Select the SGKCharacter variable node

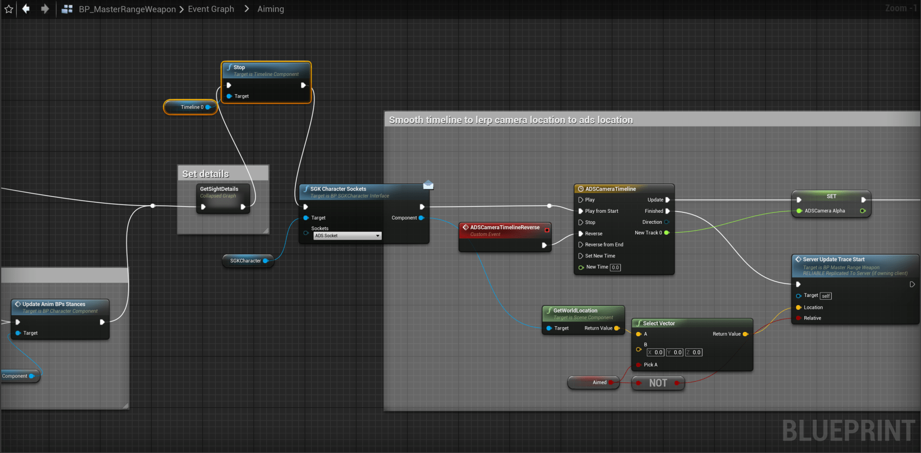coord(245,261)
